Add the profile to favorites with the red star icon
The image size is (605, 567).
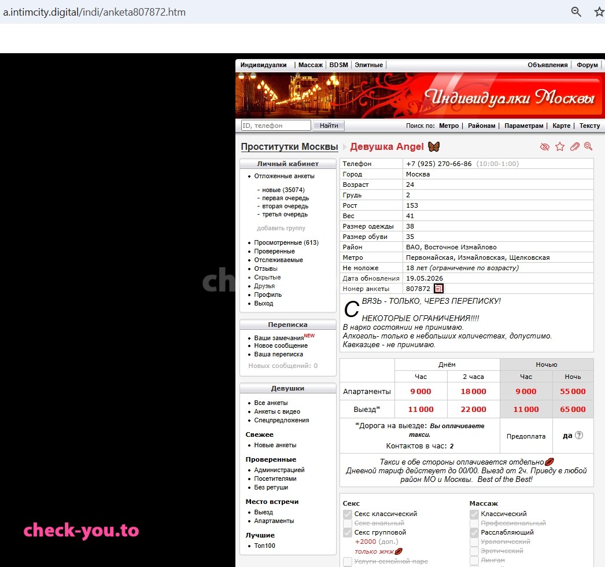point(559,146)
